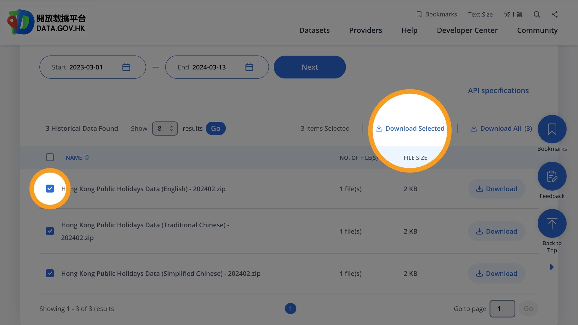Download the English 202402.zip file

(497, 189)
